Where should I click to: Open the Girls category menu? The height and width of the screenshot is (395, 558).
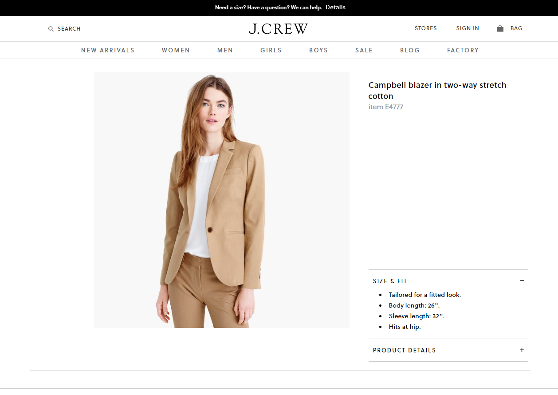(271, 50)
